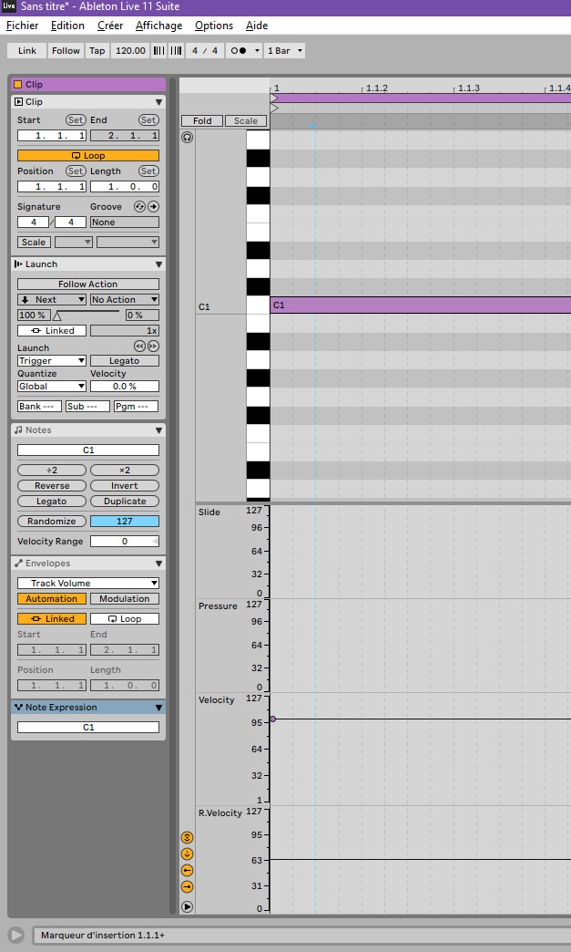This screenshot has width=571, height=952.
Task: Click the round play triangle under the lane toggles
Action: (188, 906)
